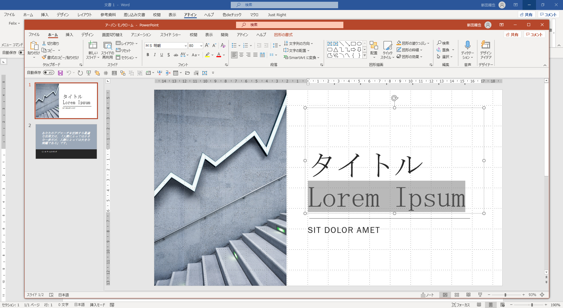The width and height of the screenshot is (563, 308).
Task: Click the Dictation microphone icon
Action: point(467,45)
